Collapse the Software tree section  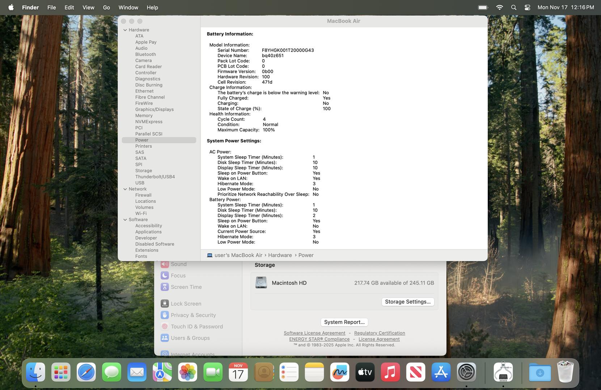coord(125,220)
